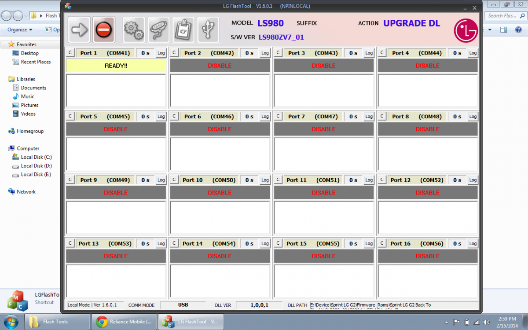Screen dimensions: 528x330
Task: Click the clipboard phone icon in toolbar
Action: [183, 29]
